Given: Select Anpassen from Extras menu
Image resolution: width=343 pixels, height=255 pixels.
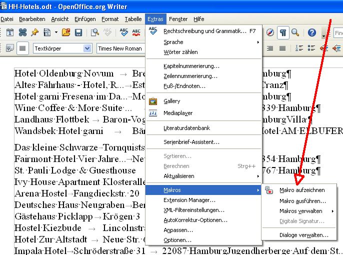Looking at the screenshot, I should (x=203, y=230).
